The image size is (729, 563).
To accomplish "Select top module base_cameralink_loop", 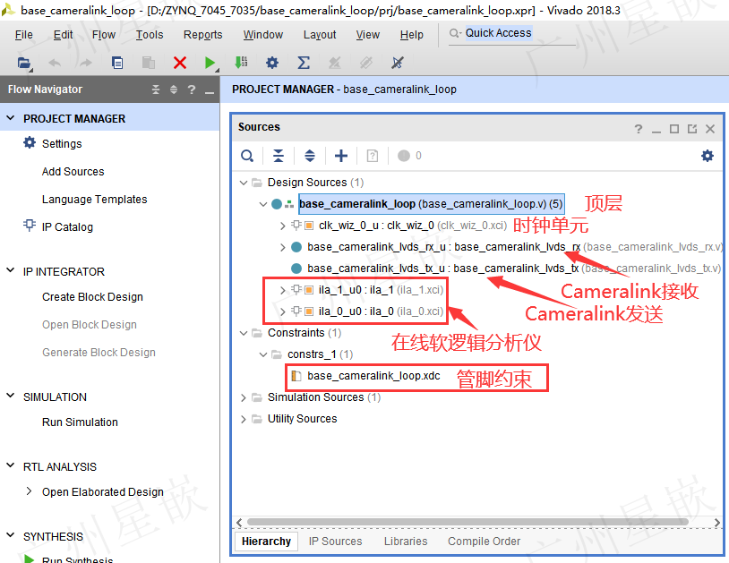I will [x=431, y=204].
